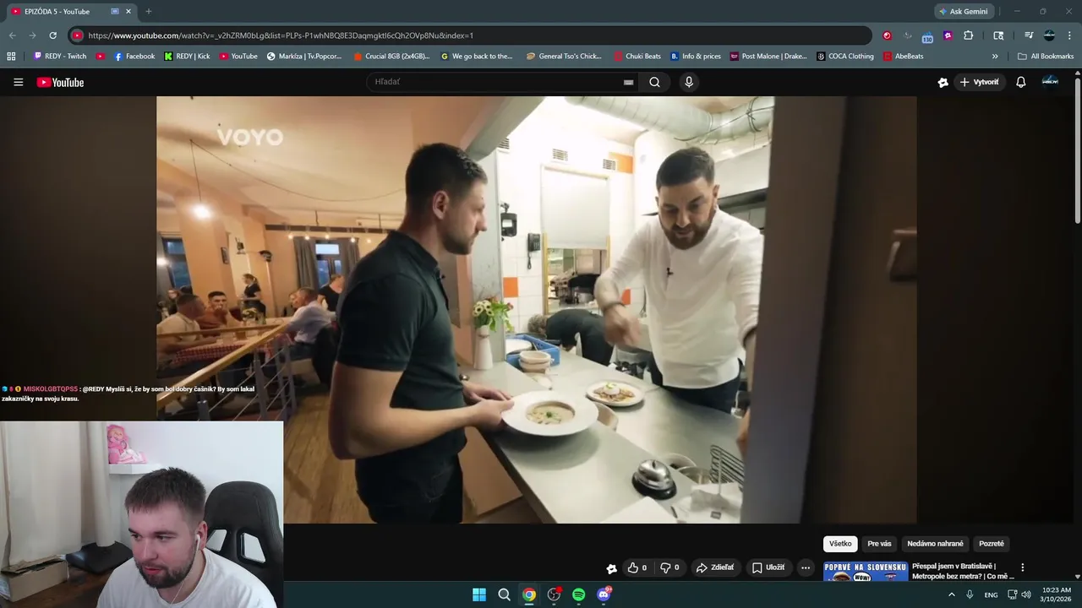
Task: Open taskbar search
Action: (x=504, y=594)
